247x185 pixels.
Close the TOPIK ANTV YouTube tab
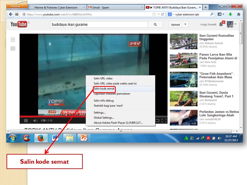point(200,7)
